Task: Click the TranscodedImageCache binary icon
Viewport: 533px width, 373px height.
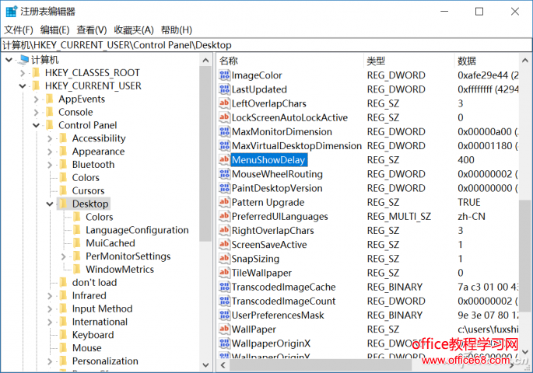Action: pos(224,287)
